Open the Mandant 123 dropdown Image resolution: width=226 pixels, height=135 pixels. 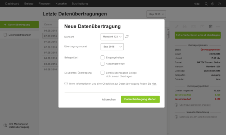pos(112,37)
